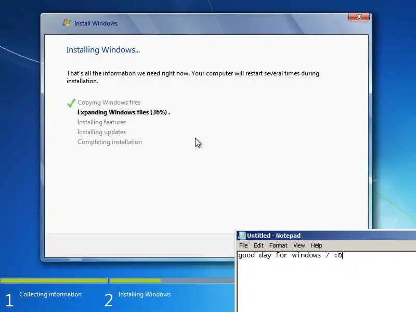The height and width of the screenshot is (312, 416).
Task: Click the text 'good day for windows 7' in Notepad
Action: pyautogui.click(x=283, y=255)
